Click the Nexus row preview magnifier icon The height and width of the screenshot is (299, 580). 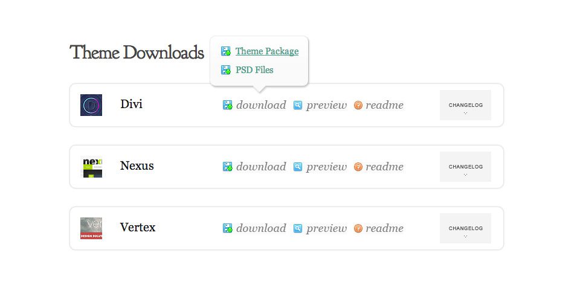pyautogui.click(x=298, y=167)
